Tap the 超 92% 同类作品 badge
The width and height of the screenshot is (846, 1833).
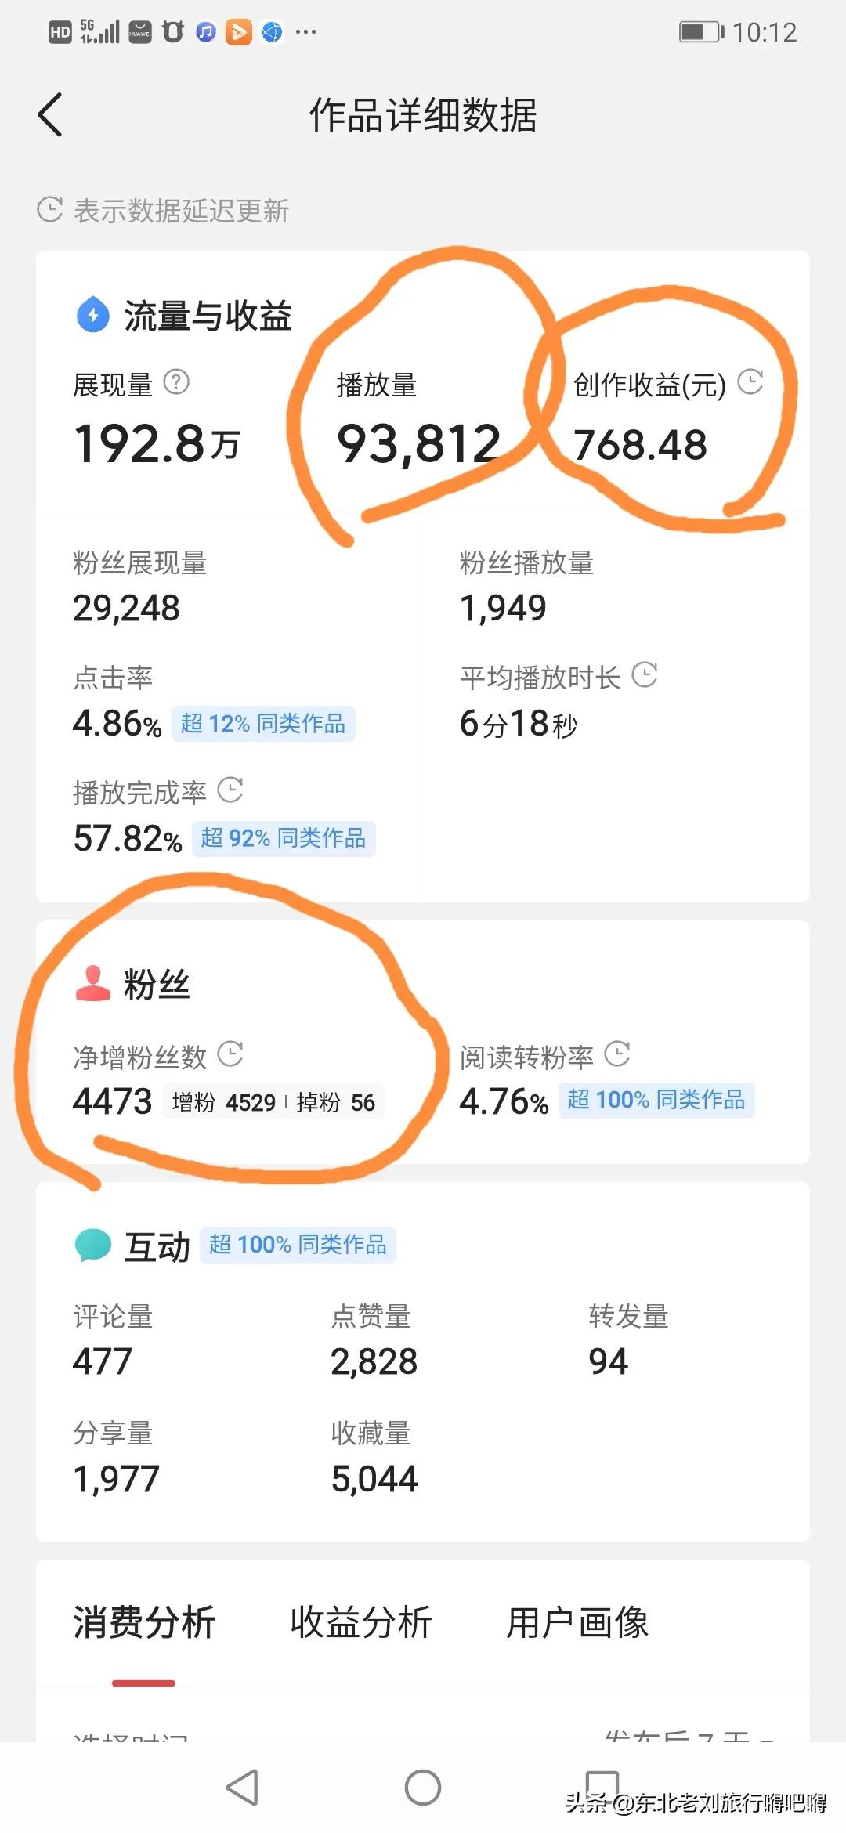(x=283, y=838)
